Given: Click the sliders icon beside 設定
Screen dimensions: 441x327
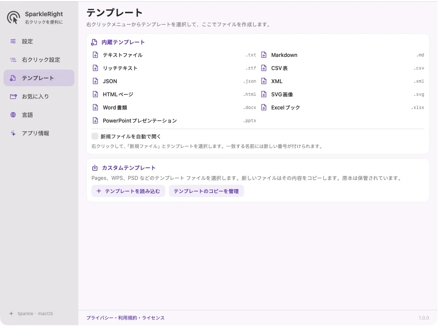Looking at the screenshot, I should 13,41.
